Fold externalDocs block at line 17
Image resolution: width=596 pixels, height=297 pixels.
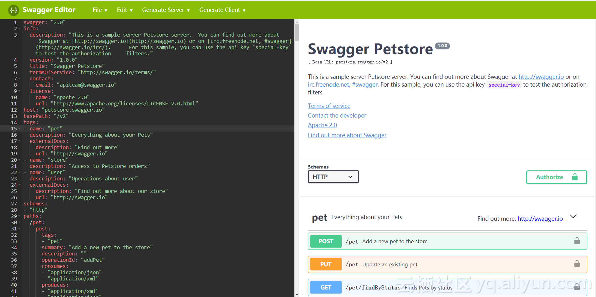19,141
